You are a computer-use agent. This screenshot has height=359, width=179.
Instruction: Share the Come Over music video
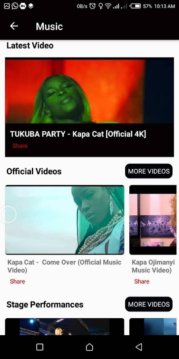coord(17,281)
